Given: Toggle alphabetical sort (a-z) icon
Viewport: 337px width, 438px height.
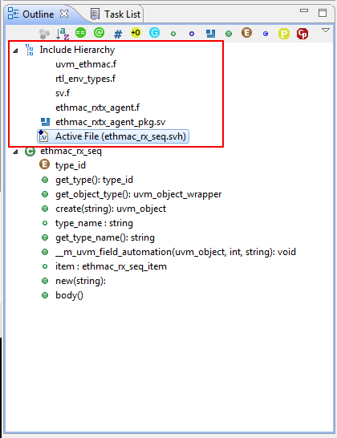Looking at the screenshot, I should [63, 33].
